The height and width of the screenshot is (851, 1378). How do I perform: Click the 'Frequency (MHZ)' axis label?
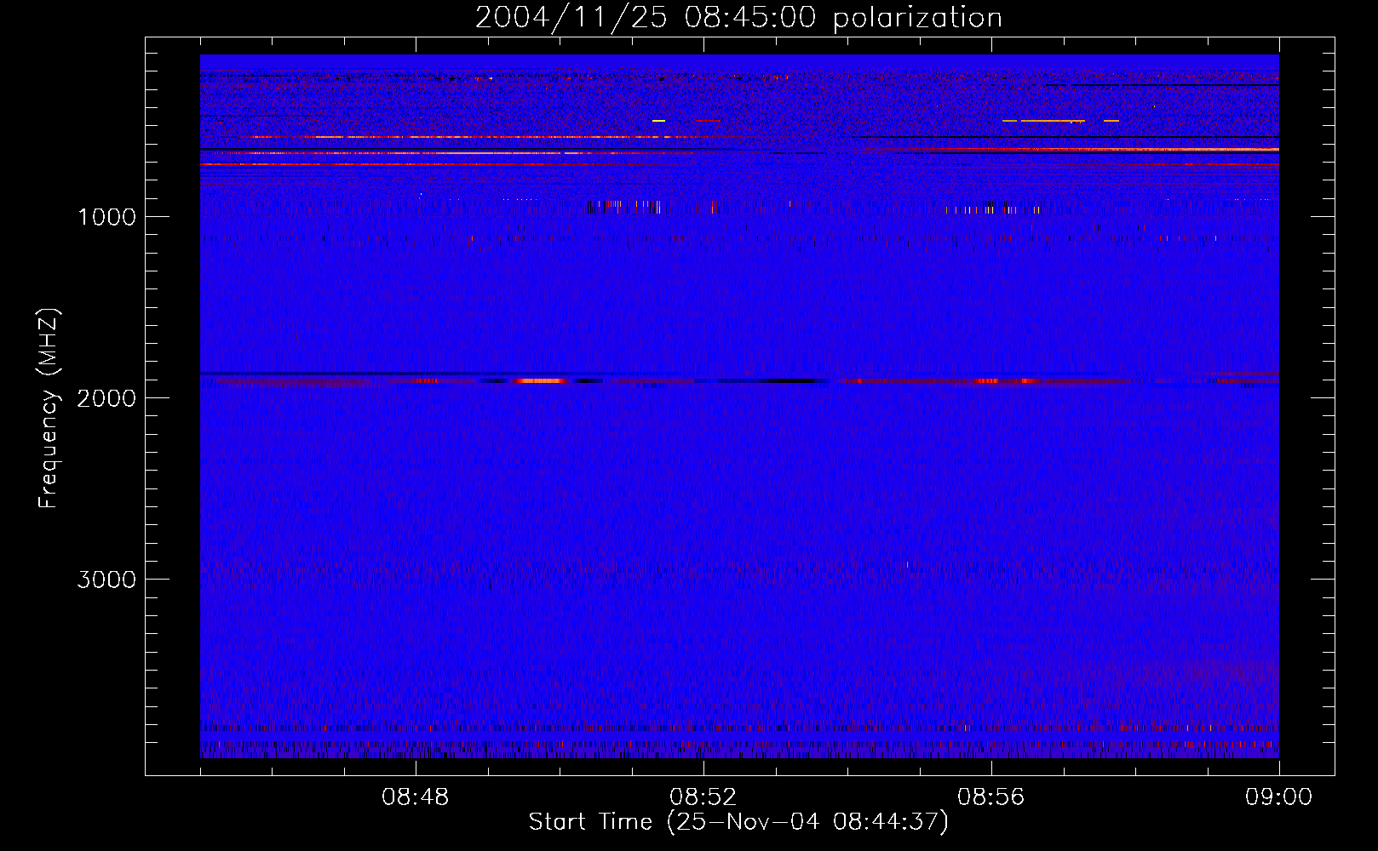[49, 408]
